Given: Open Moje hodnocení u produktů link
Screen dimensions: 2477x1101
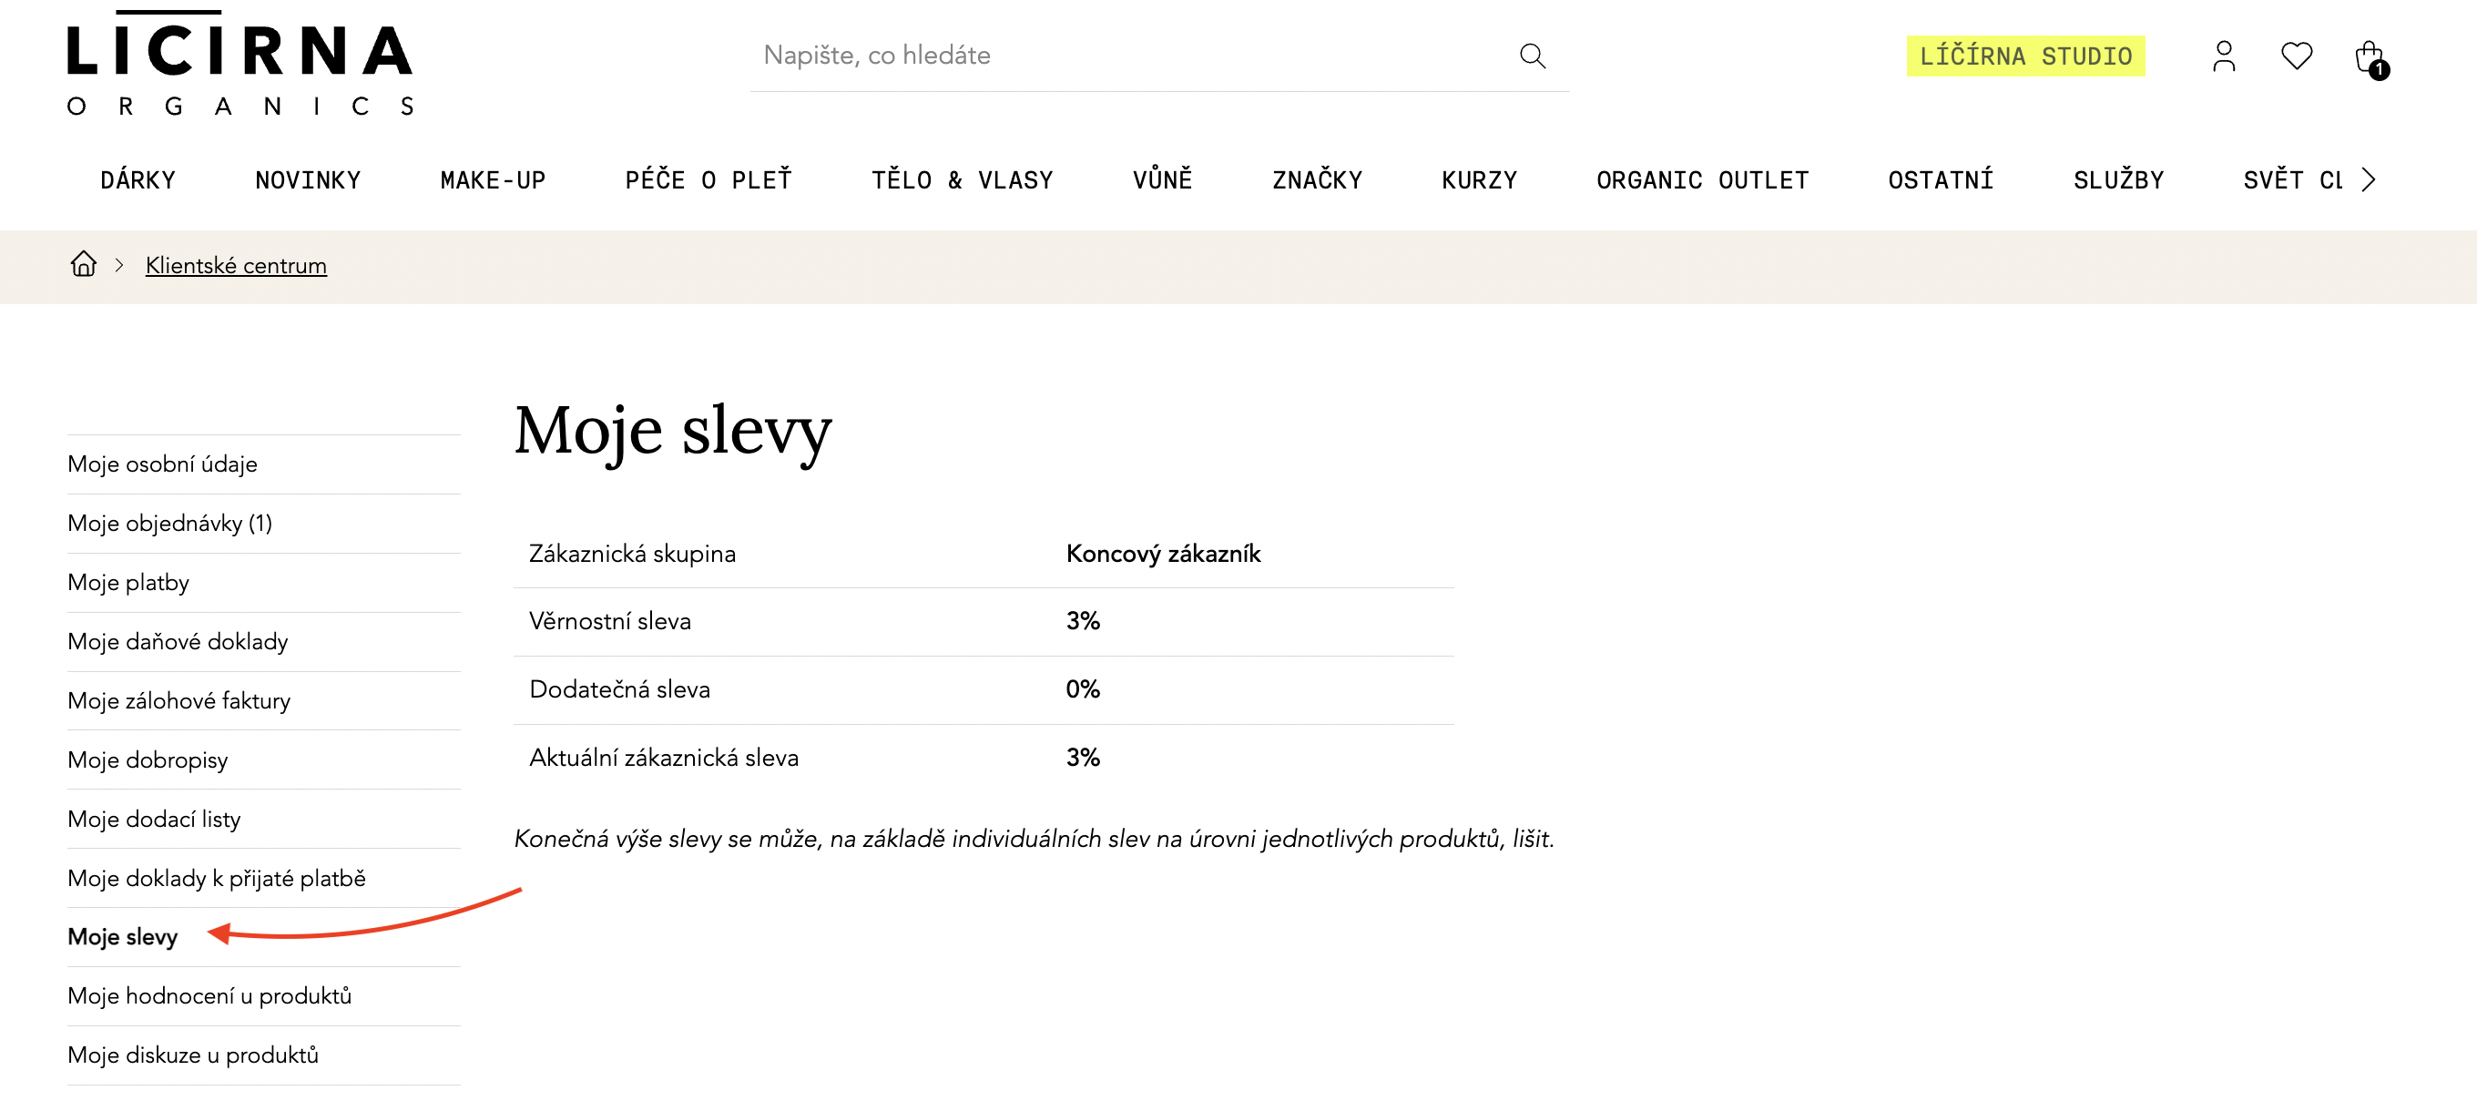Looking at the screenshot, I should pyautogui.click(x=209, y=996).
